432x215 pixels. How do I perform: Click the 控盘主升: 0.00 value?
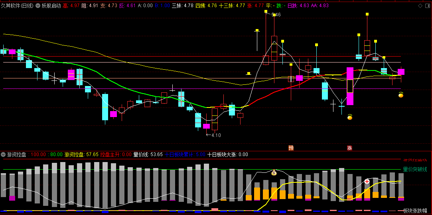coord(116,154)
